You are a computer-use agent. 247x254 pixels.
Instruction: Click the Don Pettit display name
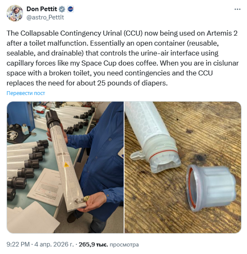[x=42, y=9]
